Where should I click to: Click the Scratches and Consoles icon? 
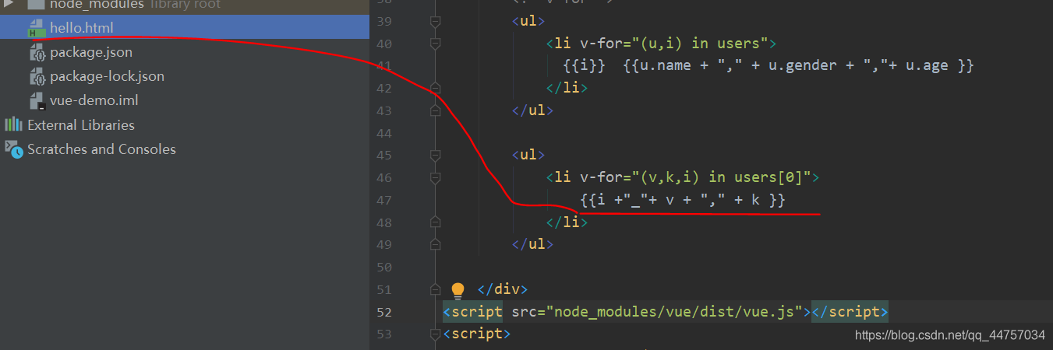point(13,149)
